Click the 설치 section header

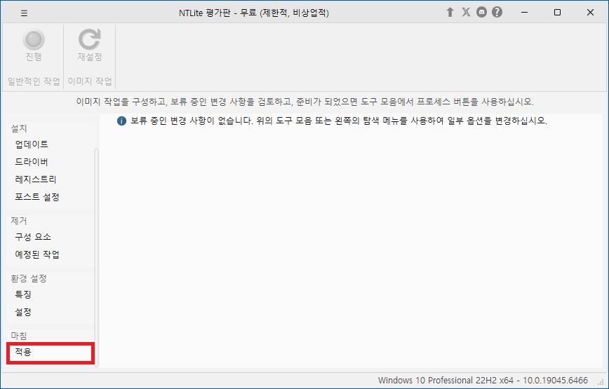[x=19, y=128]
